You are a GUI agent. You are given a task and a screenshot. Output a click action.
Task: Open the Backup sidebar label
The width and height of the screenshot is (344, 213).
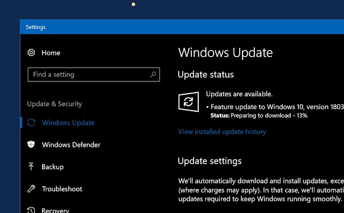(53, 167)
